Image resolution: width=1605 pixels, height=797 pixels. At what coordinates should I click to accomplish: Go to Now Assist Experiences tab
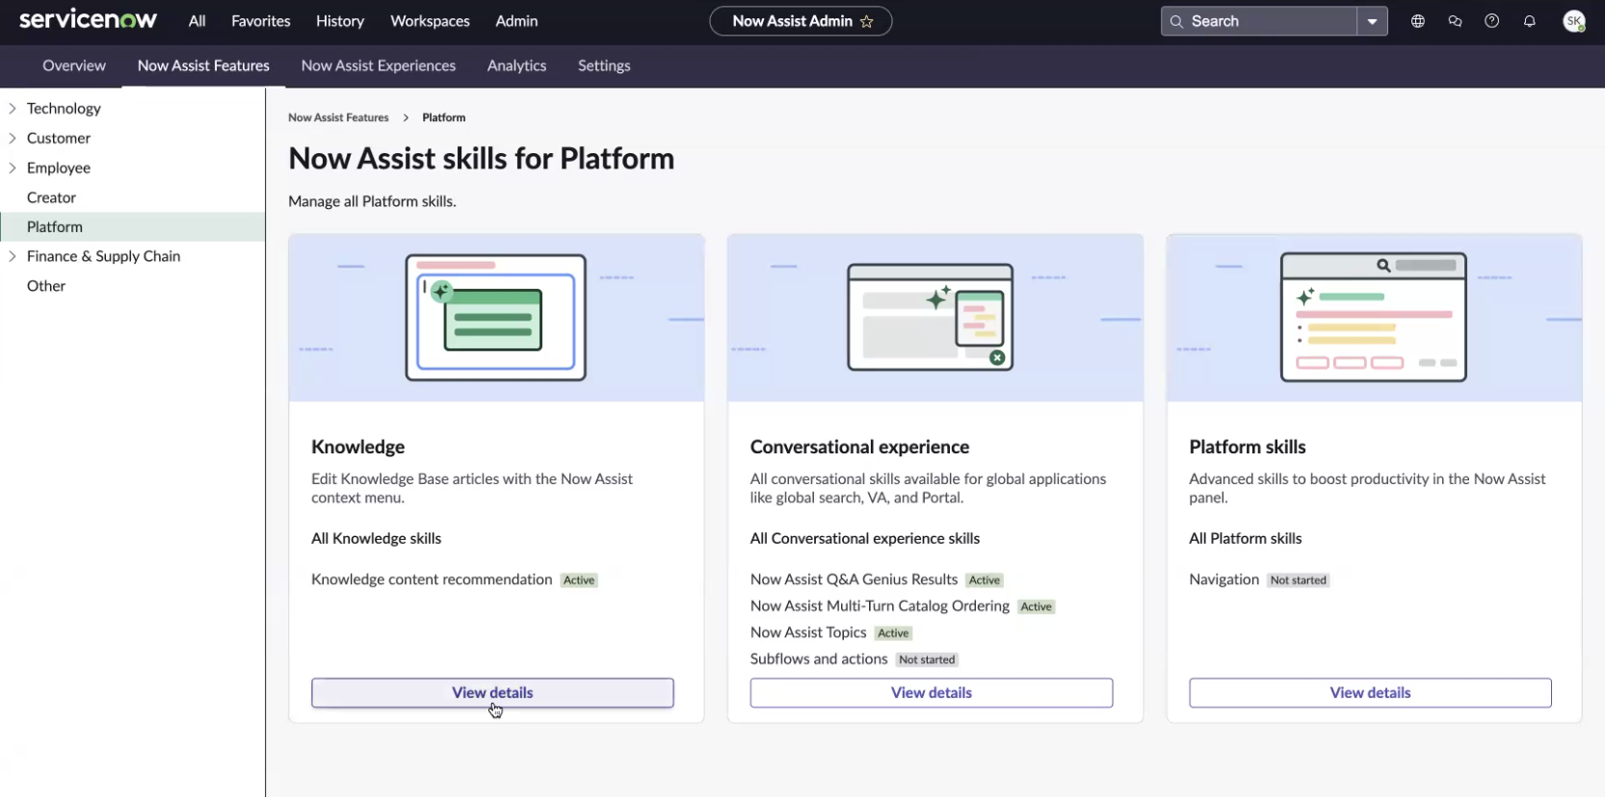coord(379,65)
